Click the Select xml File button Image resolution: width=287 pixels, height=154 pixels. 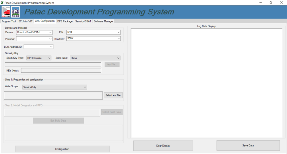(x=113, y=95)
